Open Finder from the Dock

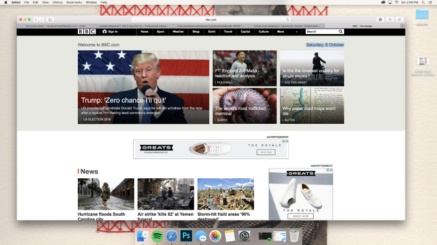[x=143, y=236]
